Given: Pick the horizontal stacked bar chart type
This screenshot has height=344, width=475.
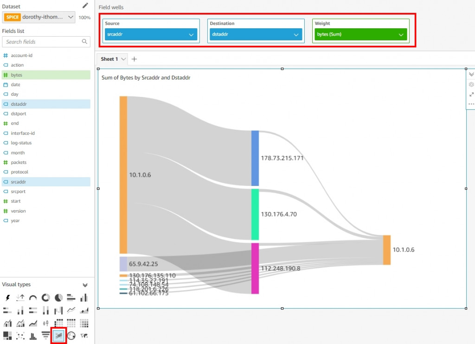Looking at the screenshot, I should pos(7,310).
